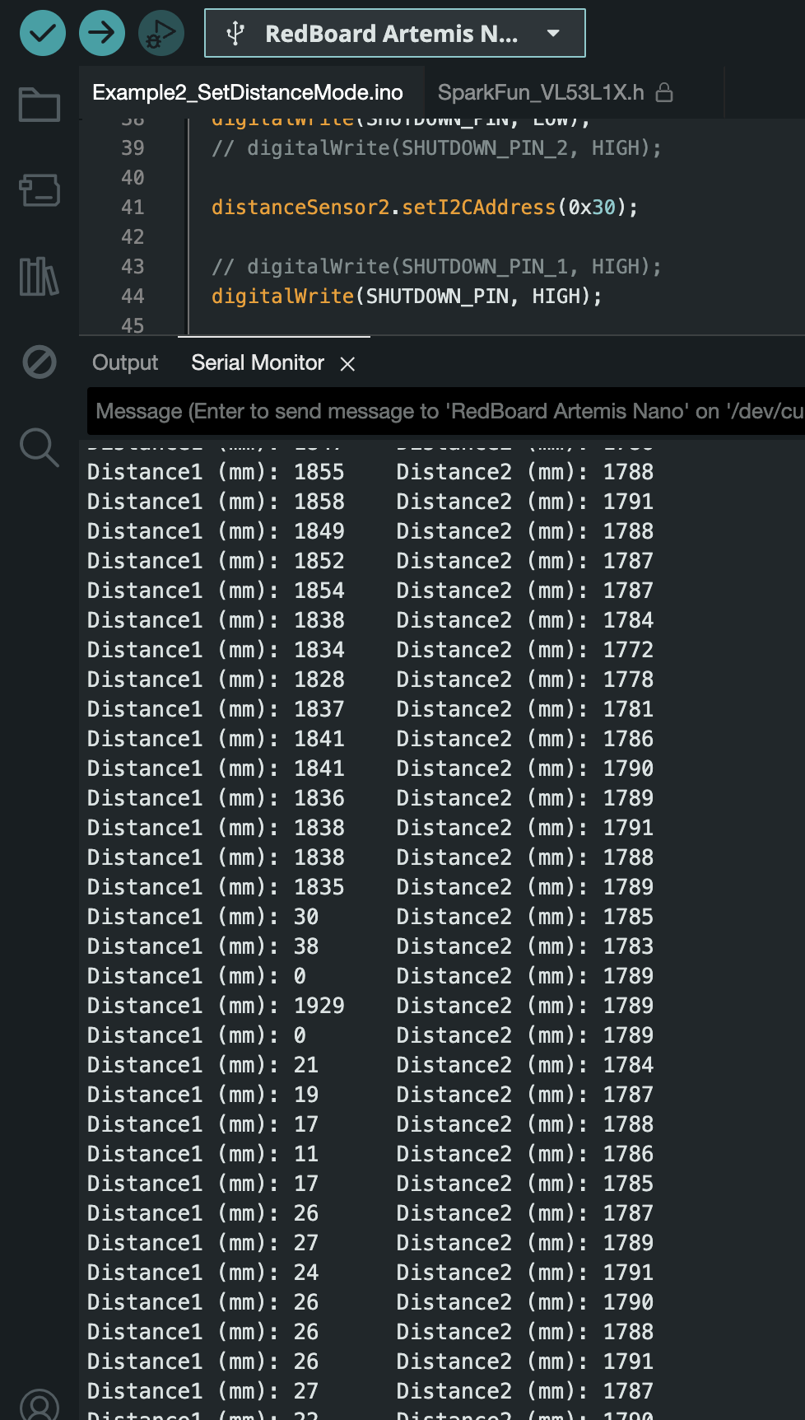Open the Boards Manager sidebar icon
Image resolution: width=805 pixels, height=1420 pixels.
40,190
